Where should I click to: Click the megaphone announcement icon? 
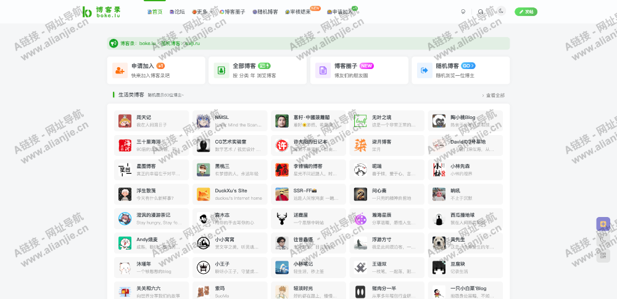click(114, 43)
